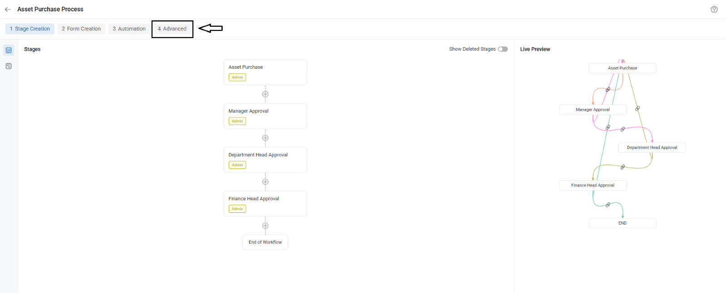This screenshot has height=293, width=726.
Task: Select Department Head Approval node in Live Preview
Action: click(x=652, y=148)
